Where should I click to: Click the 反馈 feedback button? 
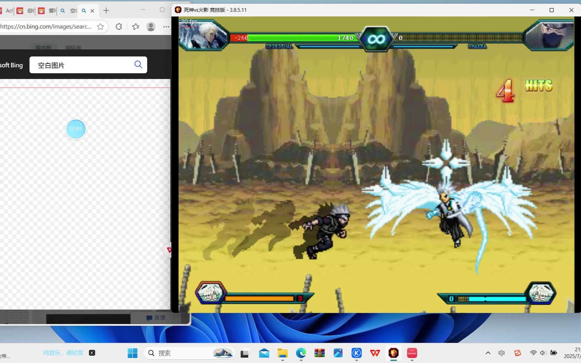tap(156, 318)
